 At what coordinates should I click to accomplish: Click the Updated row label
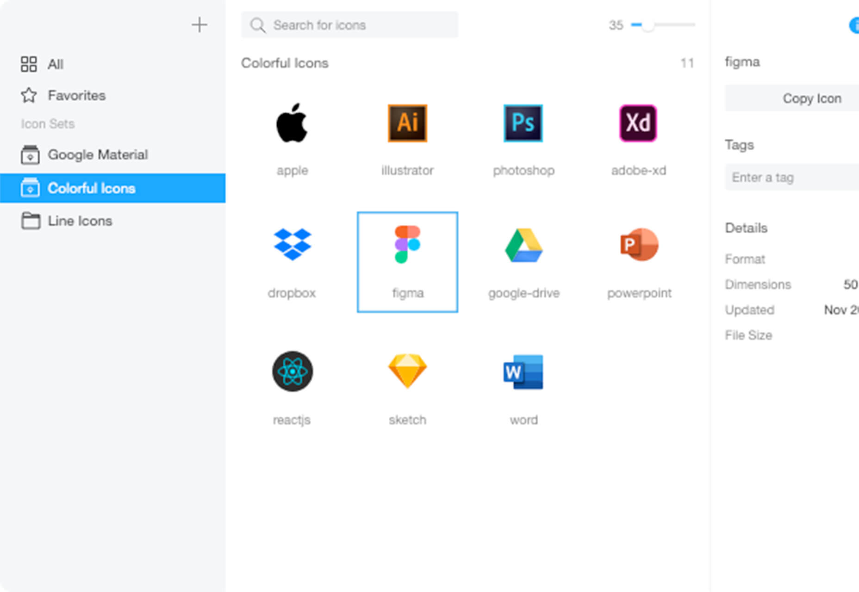[x=749, y=310]
